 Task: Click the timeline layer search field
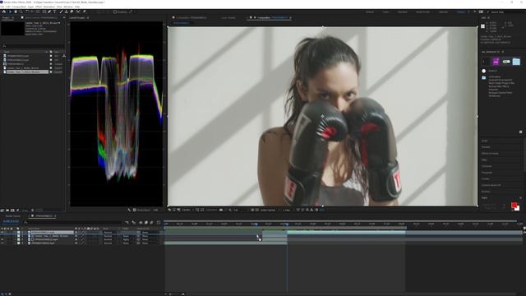72,222
